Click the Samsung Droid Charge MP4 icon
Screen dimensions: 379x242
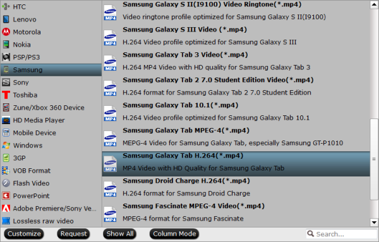click(x=110, y=189)
